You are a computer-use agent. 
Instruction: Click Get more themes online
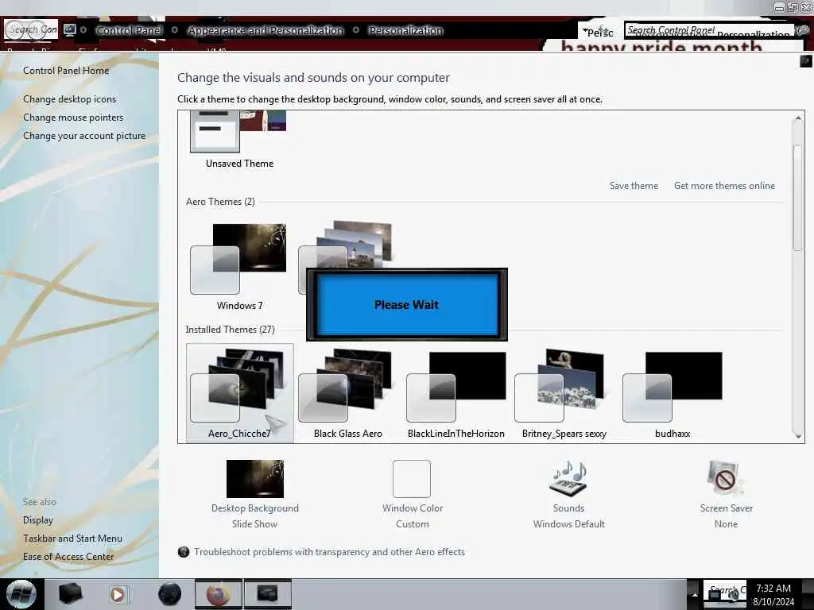[724, 186]
